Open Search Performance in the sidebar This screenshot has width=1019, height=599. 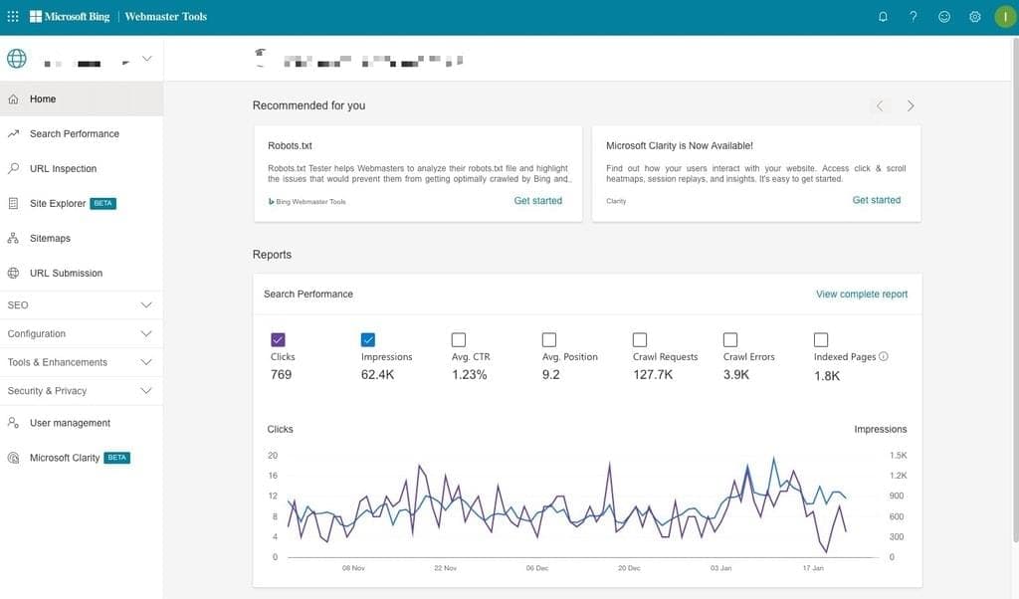tap(82, 133)
